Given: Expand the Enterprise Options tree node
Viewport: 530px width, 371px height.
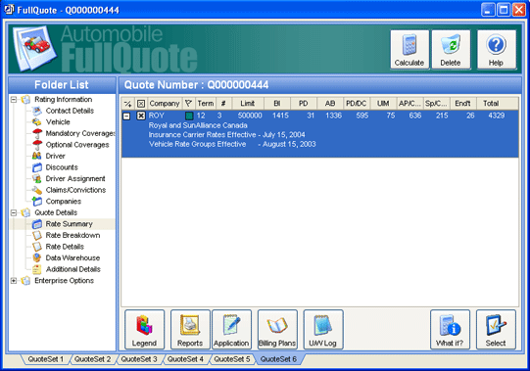Looking at the screenshot, I should [x=14, y=280].
